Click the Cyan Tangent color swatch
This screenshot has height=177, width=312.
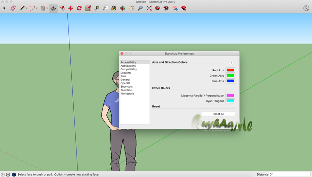click(230, 101)
